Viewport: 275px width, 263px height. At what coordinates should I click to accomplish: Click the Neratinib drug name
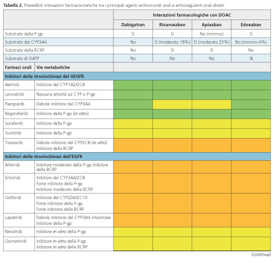pyautogui.click(x=14, y=232)
